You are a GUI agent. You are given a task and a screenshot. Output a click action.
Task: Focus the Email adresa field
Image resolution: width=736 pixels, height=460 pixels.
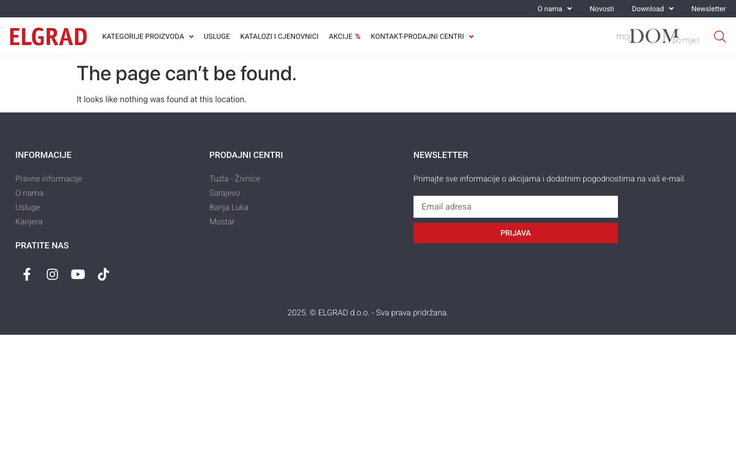tap(516, 206)
